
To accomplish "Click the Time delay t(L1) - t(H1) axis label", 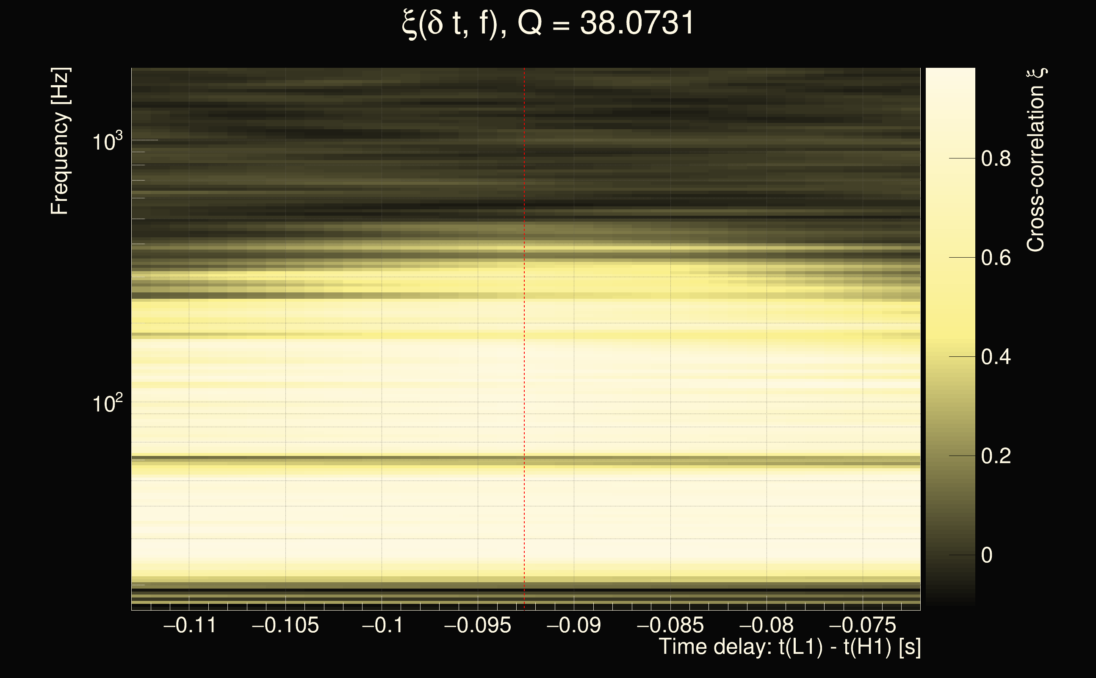I will [x=789, y=647].
